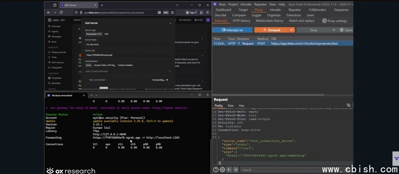The image size is (399, 174).
Task: Select Streamable HTTP server type
Action: (x=94, y=34)
